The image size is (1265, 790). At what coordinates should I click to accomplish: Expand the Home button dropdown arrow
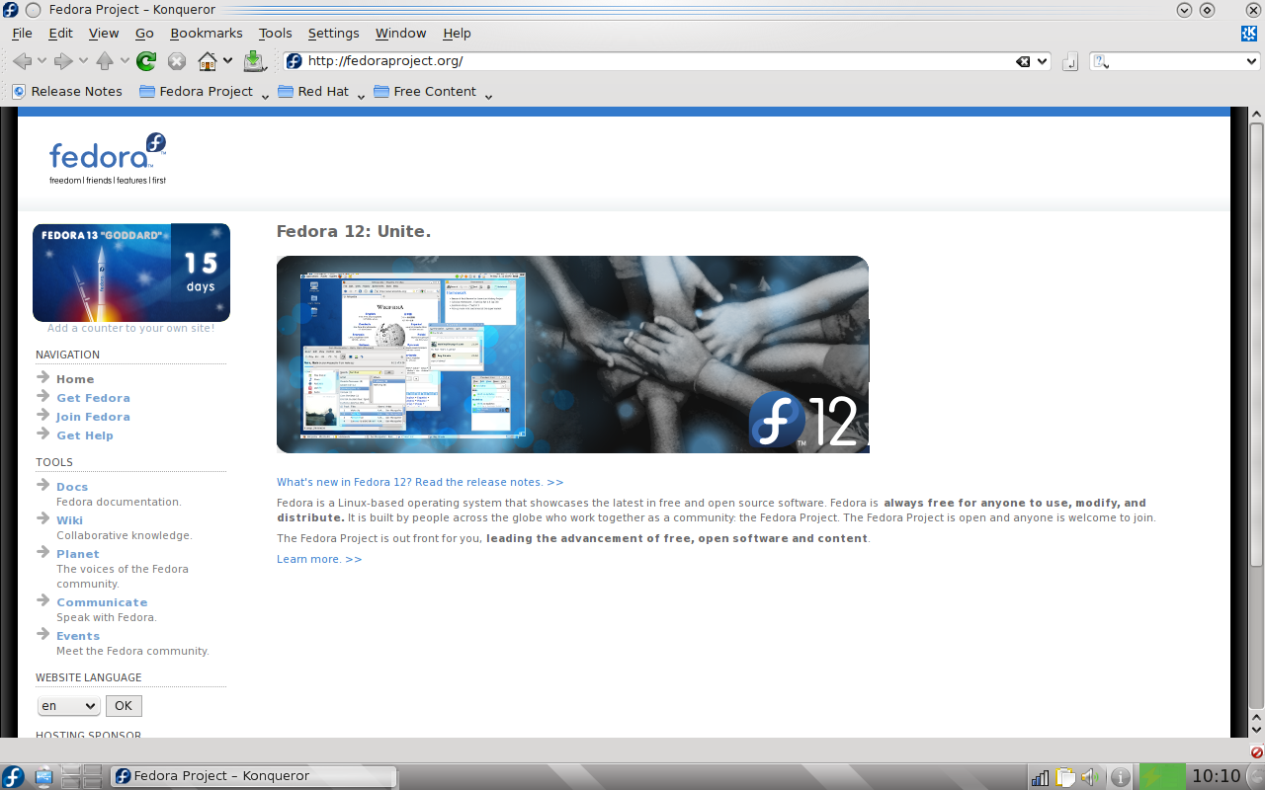point(228,61)
